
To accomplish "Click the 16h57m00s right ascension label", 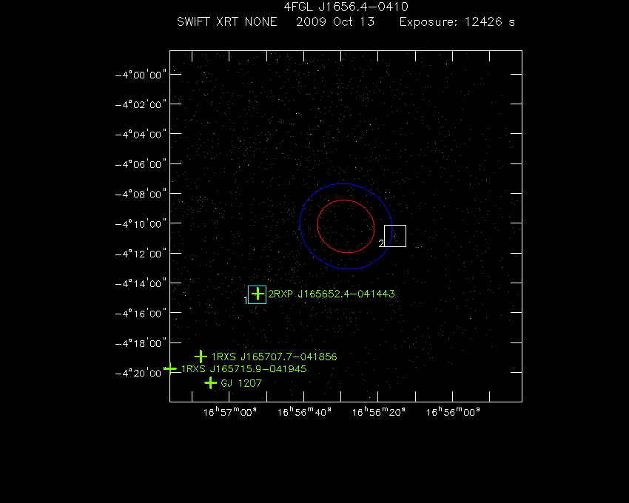I will (230, 412).
